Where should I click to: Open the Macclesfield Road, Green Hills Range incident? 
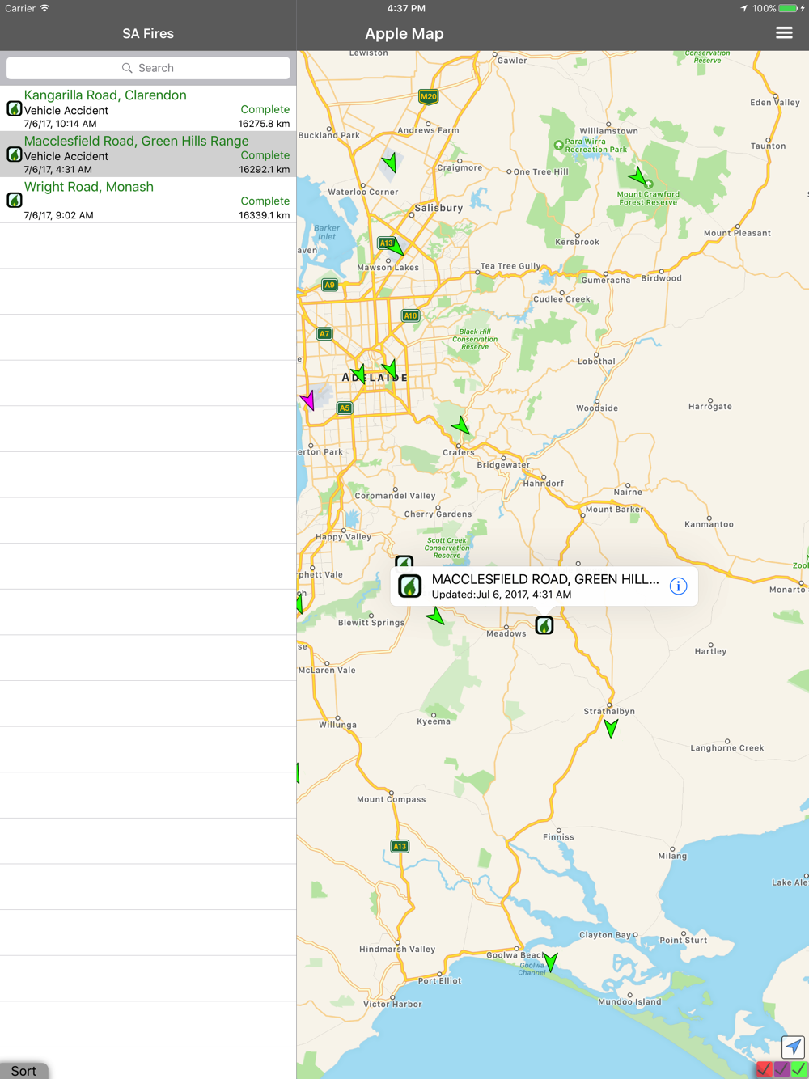click(x=148, y=154)
